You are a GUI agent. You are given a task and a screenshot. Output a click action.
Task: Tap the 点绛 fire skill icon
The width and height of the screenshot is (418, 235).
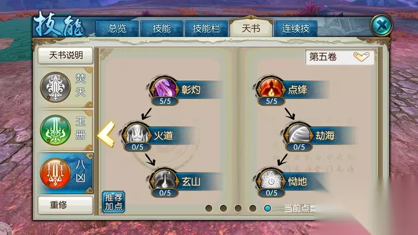click(x=271, y=89)
